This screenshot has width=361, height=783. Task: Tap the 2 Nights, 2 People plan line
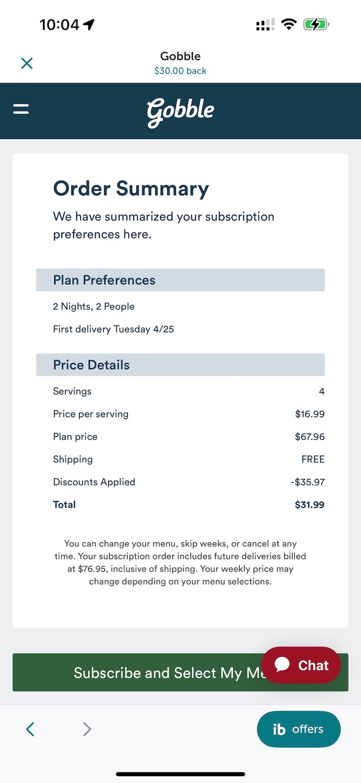tap(94, 307)
